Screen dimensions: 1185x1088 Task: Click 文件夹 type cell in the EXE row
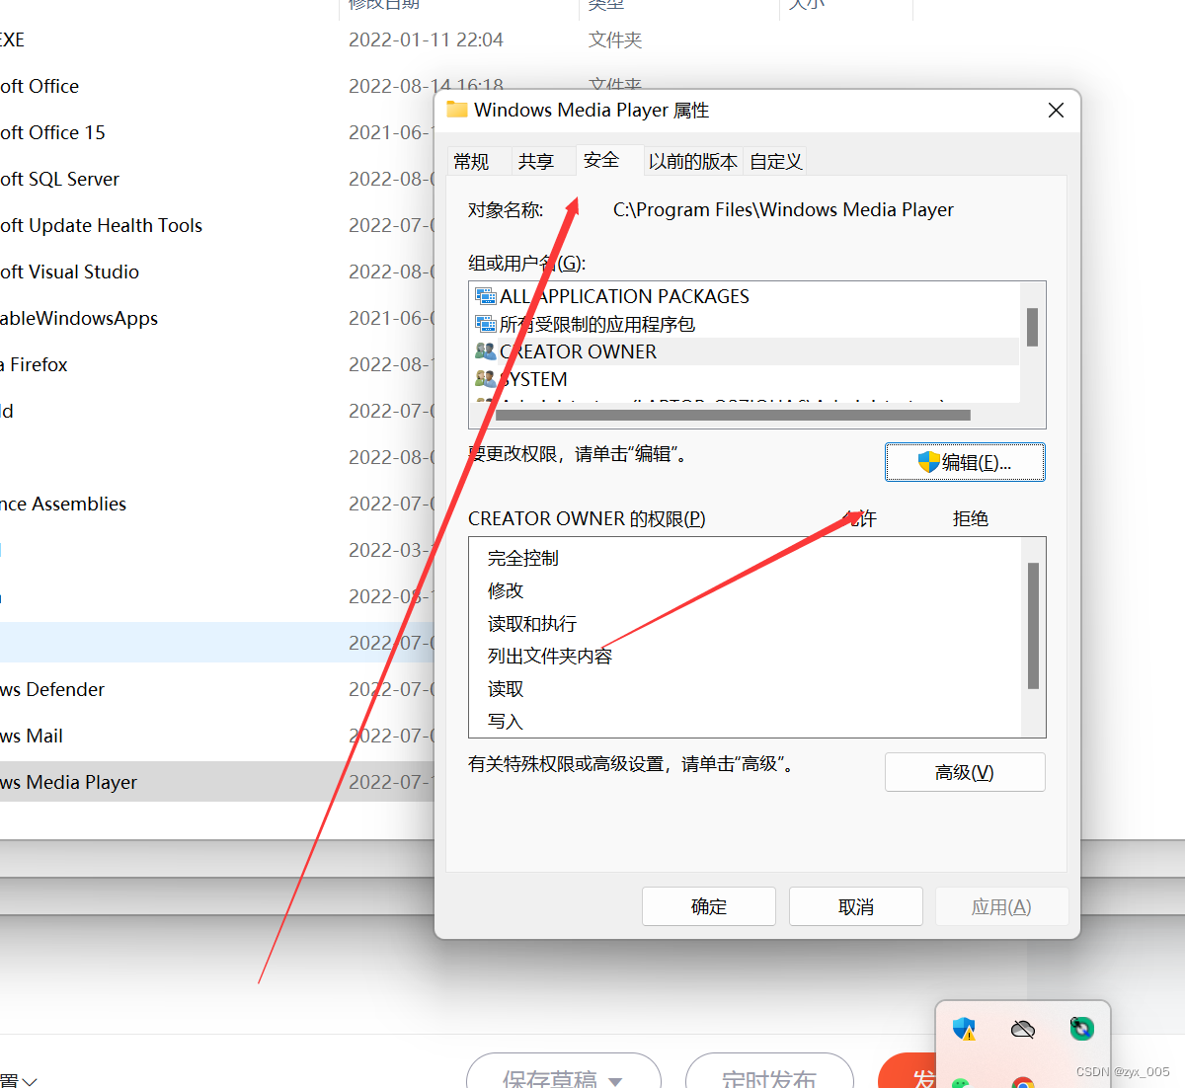coord(615,39)
